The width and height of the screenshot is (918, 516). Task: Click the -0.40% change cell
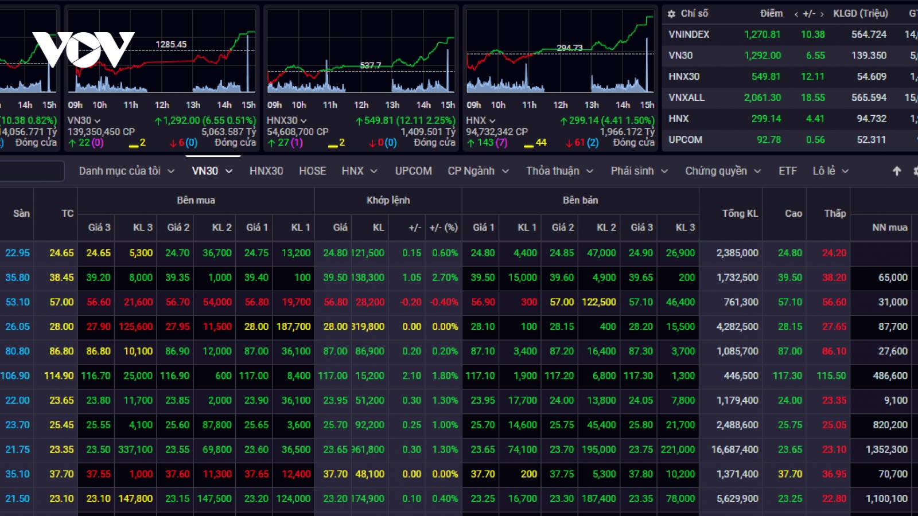(x=444, y=302)
